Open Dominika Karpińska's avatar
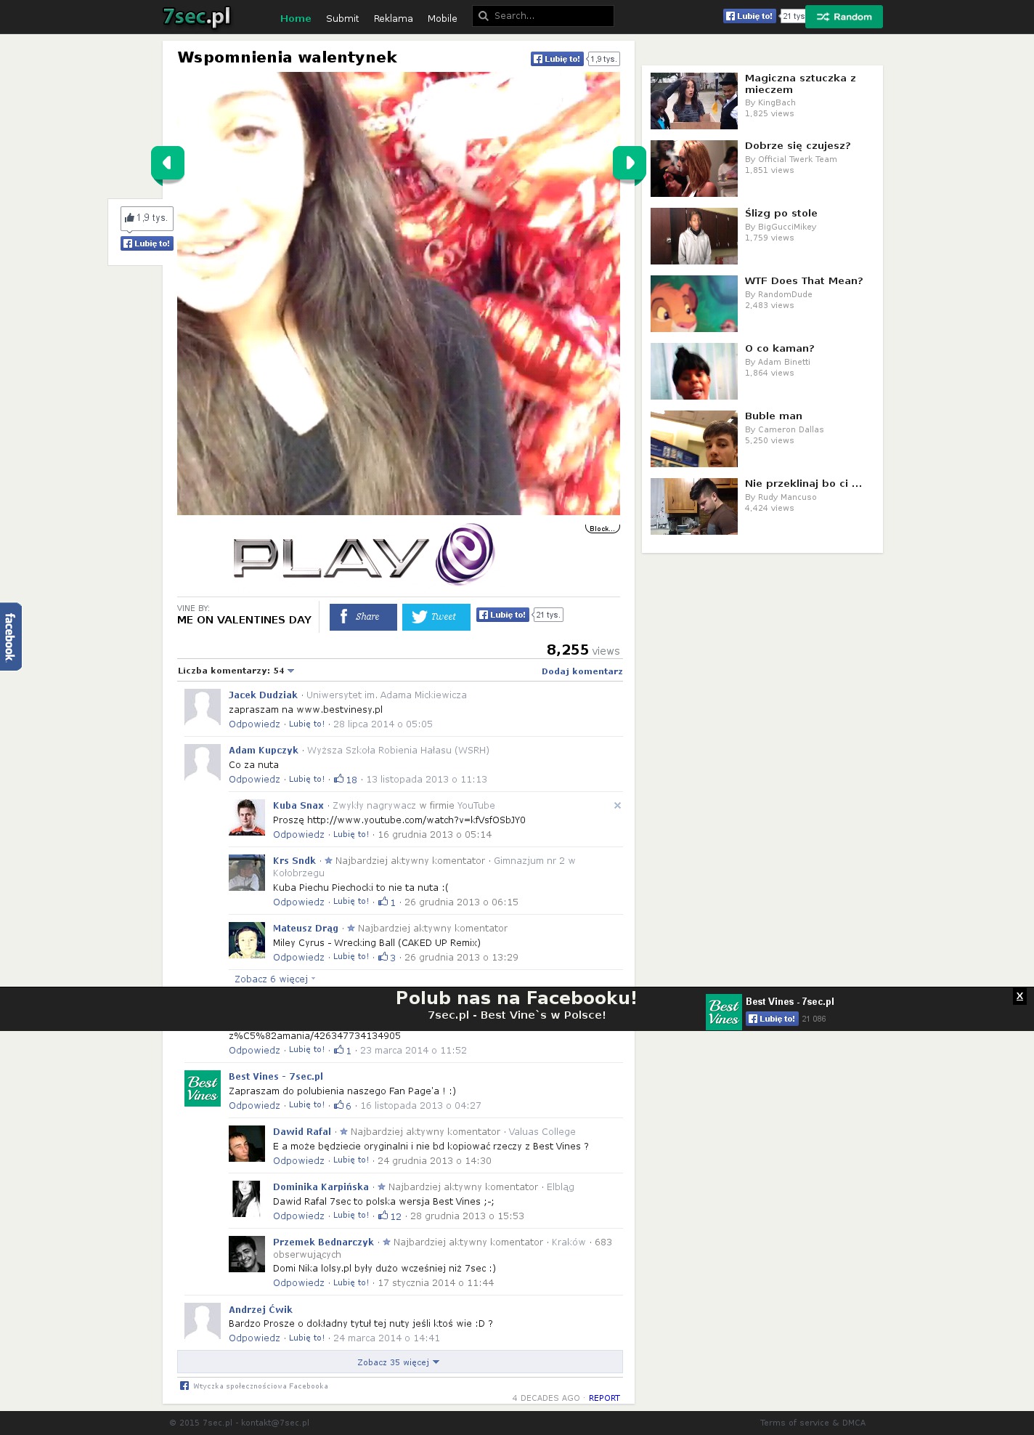The width and height of the screenshot is (1034, 1435). [247, 1199]
